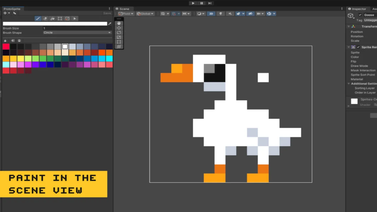Toggle the Goose object active checkbox
Image resolution: width=377 pixels, height=212 pixels.
(360, 15)
